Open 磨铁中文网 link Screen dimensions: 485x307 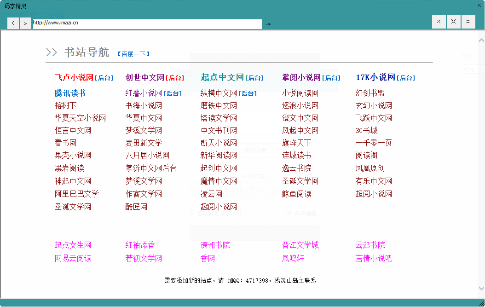click(x=219, y=105)
